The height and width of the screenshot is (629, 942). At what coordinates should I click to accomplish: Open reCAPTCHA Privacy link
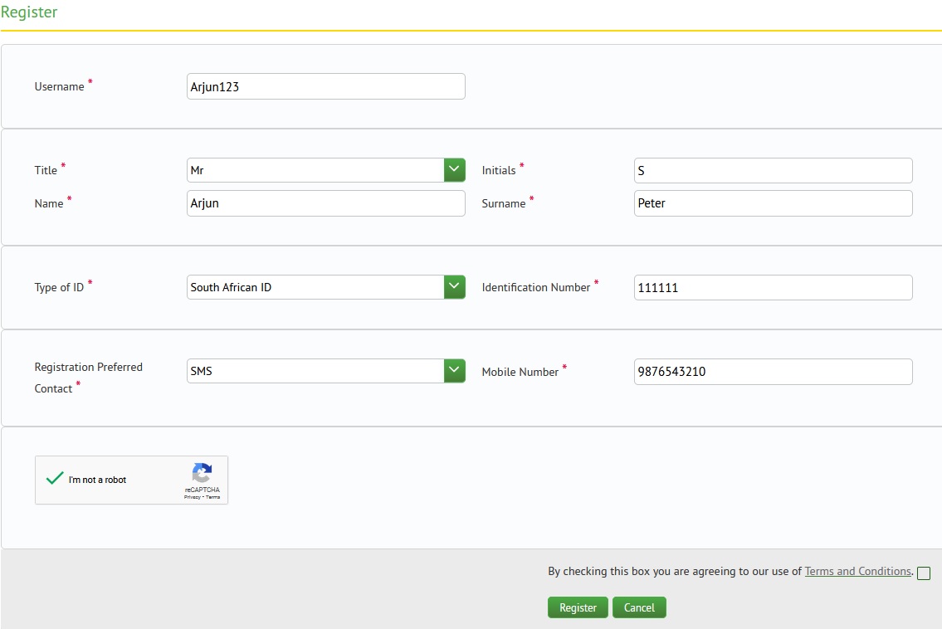[192, 497]
